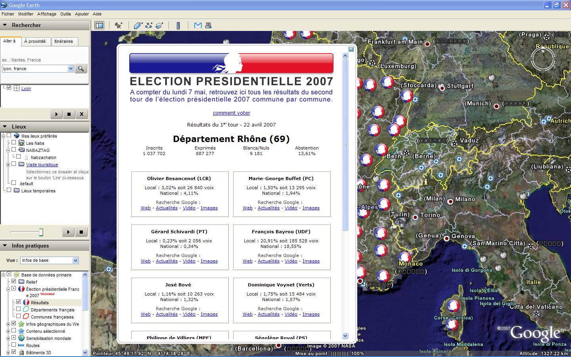The image size is (571, 357).
Task: Open José Bové Images search link
Action: [209, 314]
